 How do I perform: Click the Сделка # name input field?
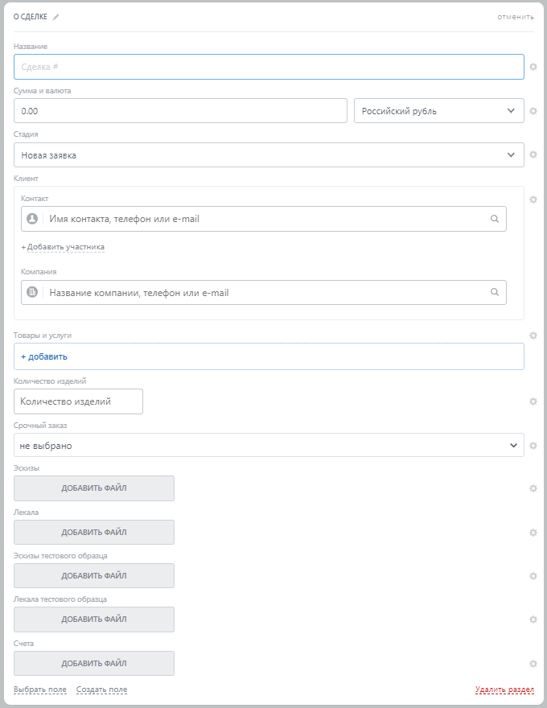pyautogui.click(x=269, y=67)
